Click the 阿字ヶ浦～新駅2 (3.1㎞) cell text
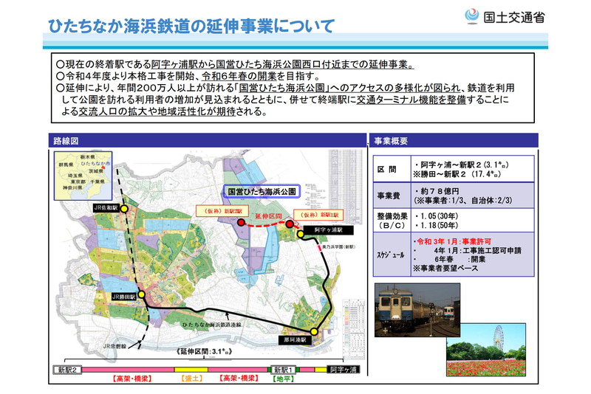This screenshot has width=591, height=394. (x=461, y=165)
